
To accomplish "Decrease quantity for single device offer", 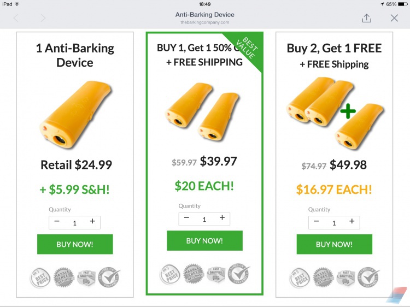I will coord(57,221).
